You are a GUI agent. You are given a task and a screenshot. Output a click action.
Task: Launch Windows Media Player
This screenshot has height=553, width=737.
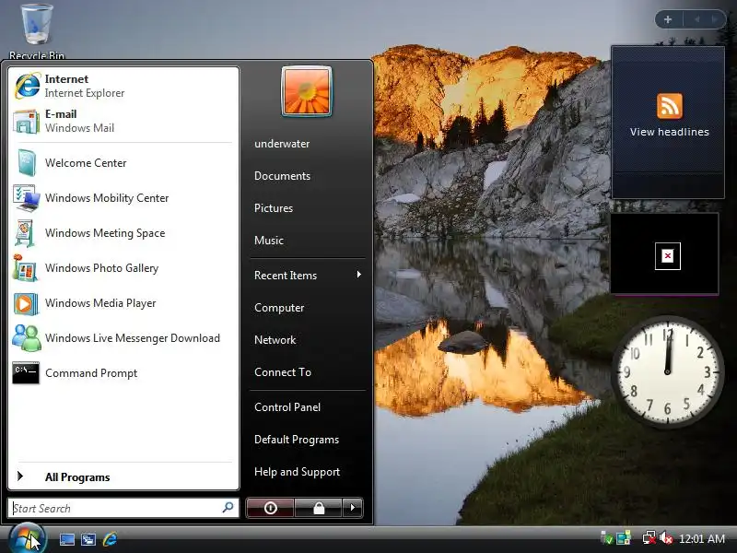pyautogui.click(x=123, y=303)
